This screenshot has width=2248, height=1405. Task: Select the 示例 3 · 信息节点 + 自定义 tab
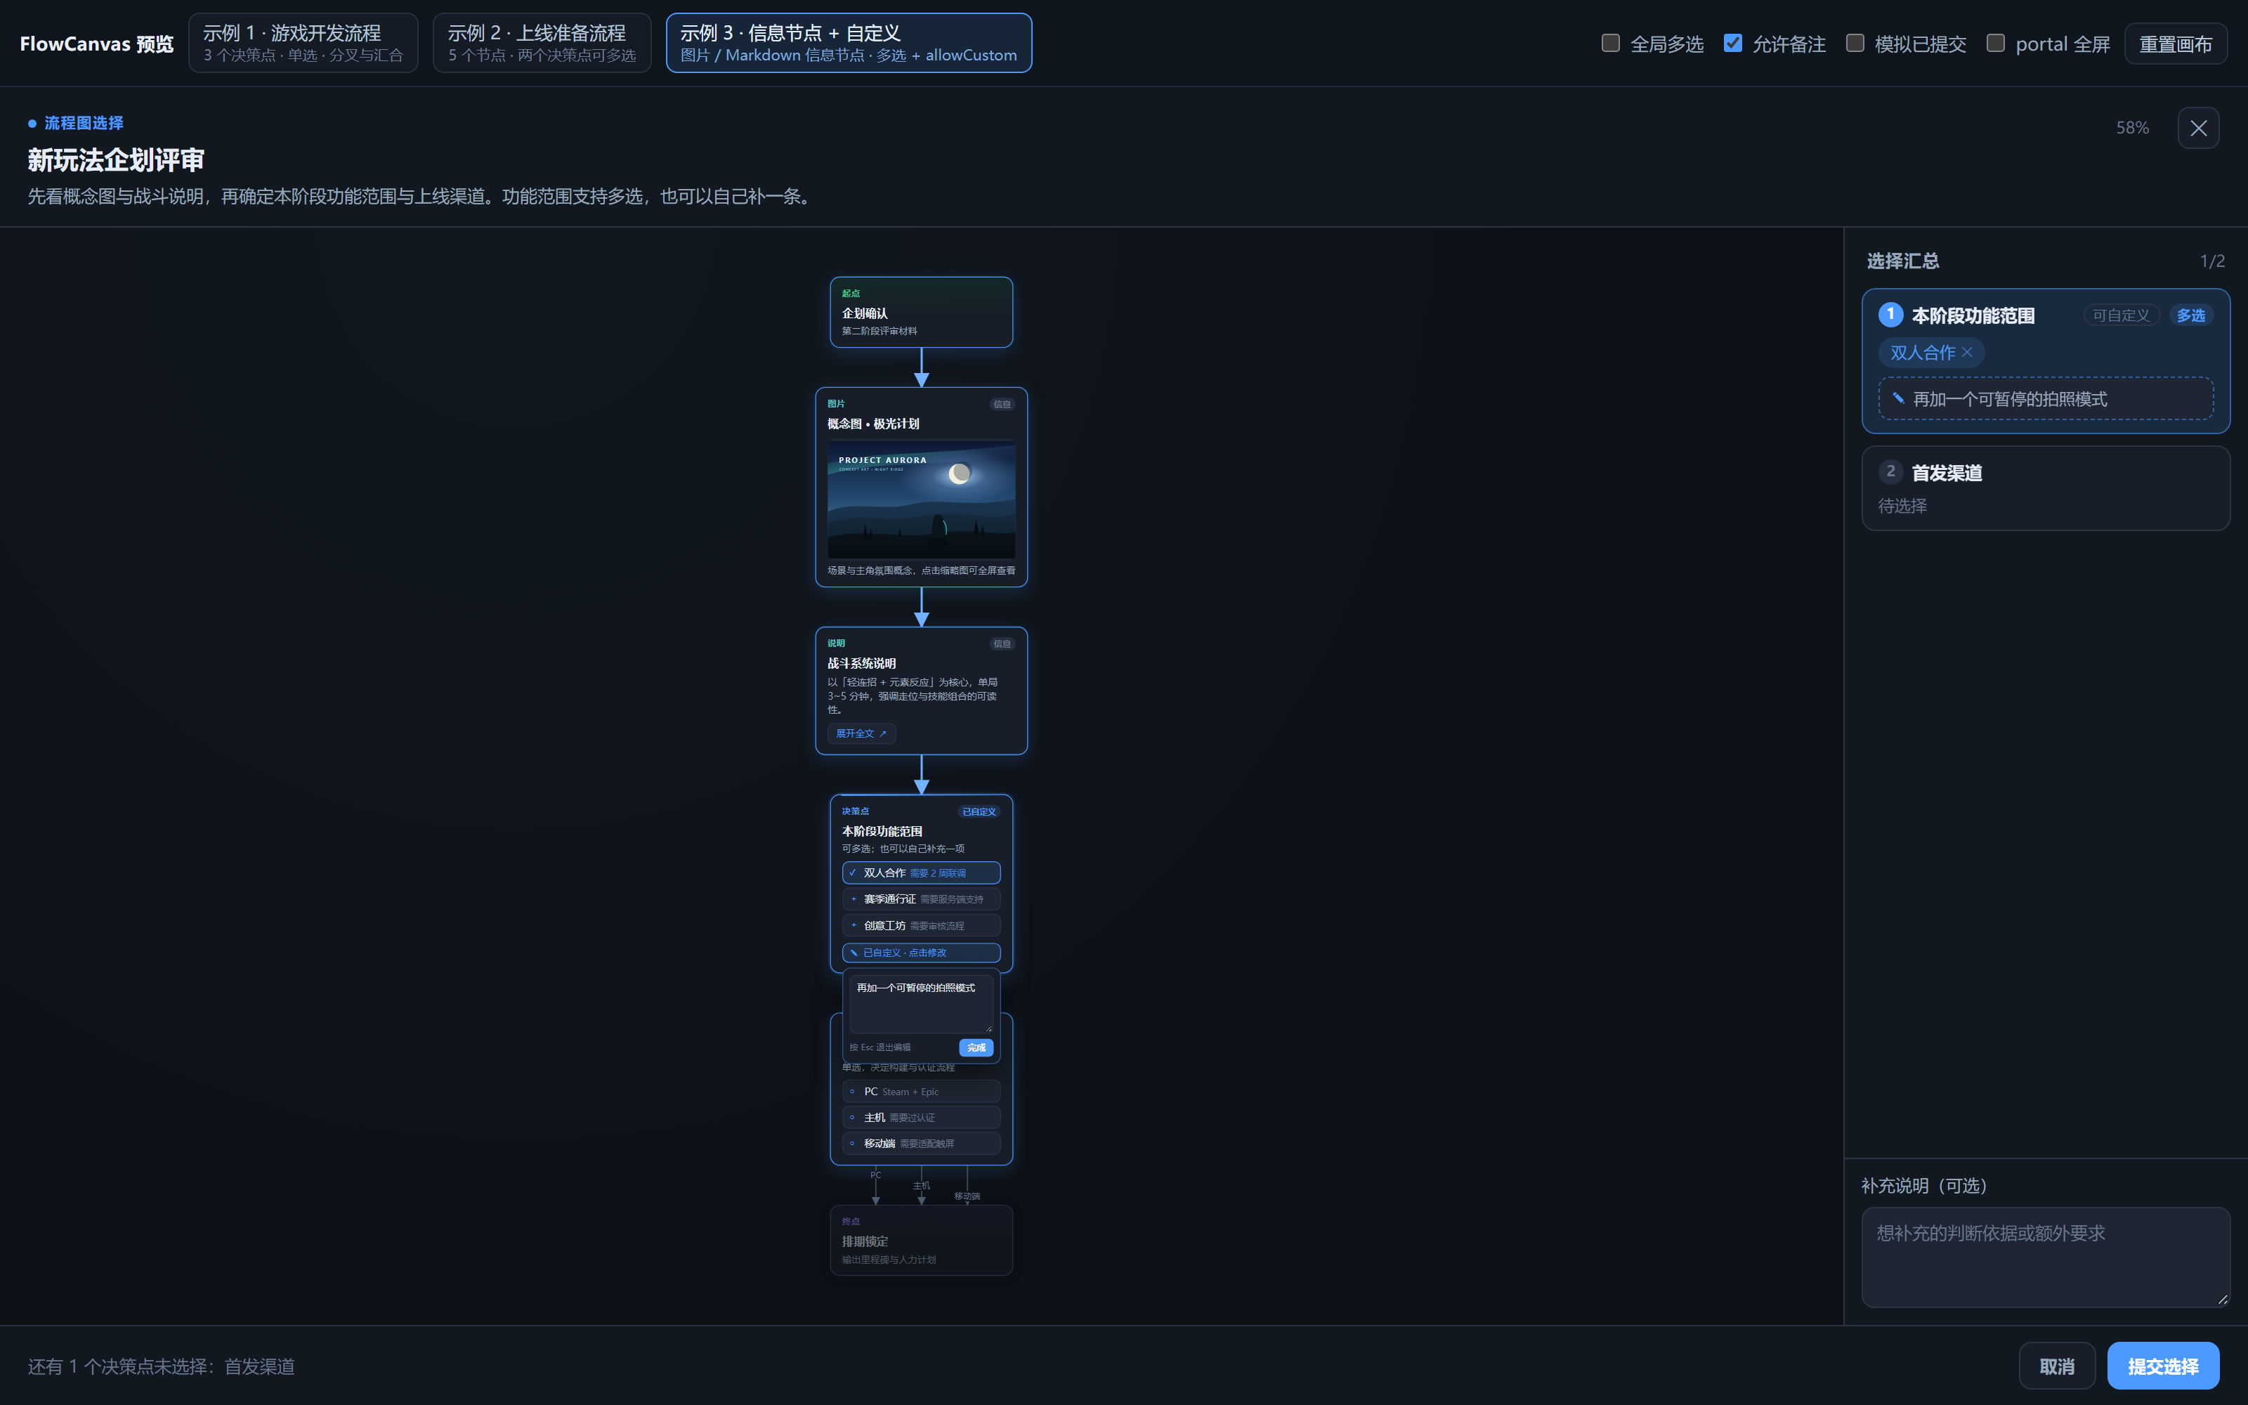(848, 43)
